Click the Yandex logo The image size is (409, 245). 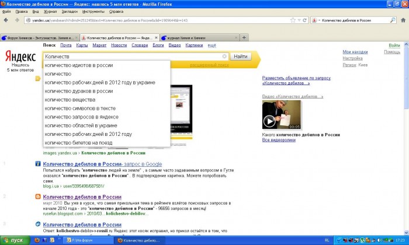tap(20, 57)
